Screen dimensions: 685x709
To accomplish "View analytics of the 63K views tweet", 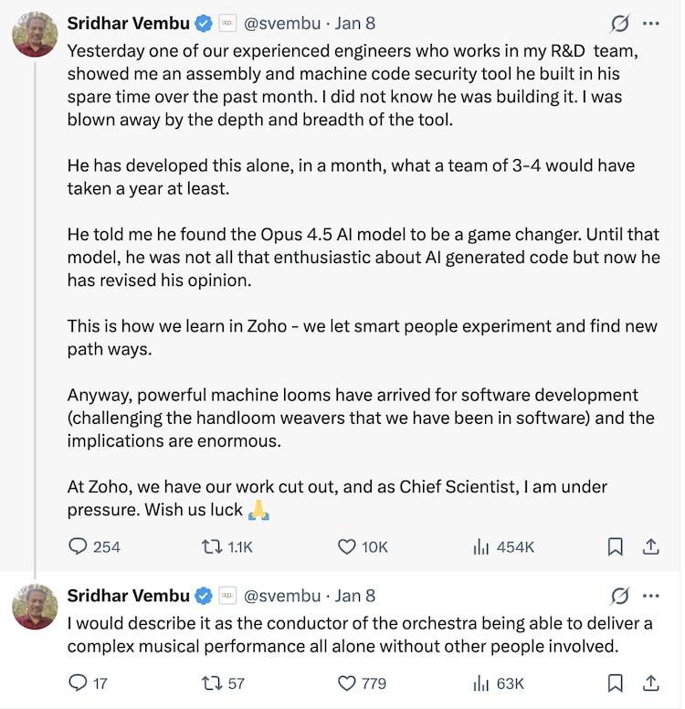I will click(x=481, y=683).
